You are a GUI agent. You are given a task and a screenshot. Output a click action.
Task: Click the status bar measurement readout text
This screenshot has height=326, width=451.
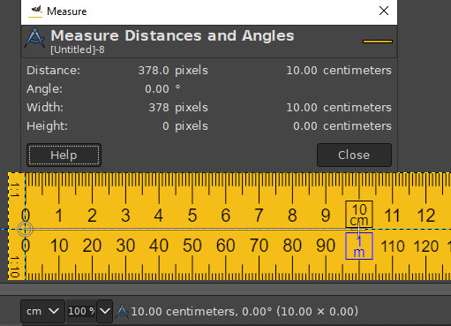pyautogui.click(x=244, y=312)
